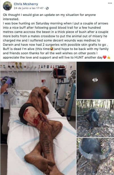The height and width of the screenshot is (175, 114).
Task: Open the buffalo lying in forest photo
Action: [x=95, y=118]
